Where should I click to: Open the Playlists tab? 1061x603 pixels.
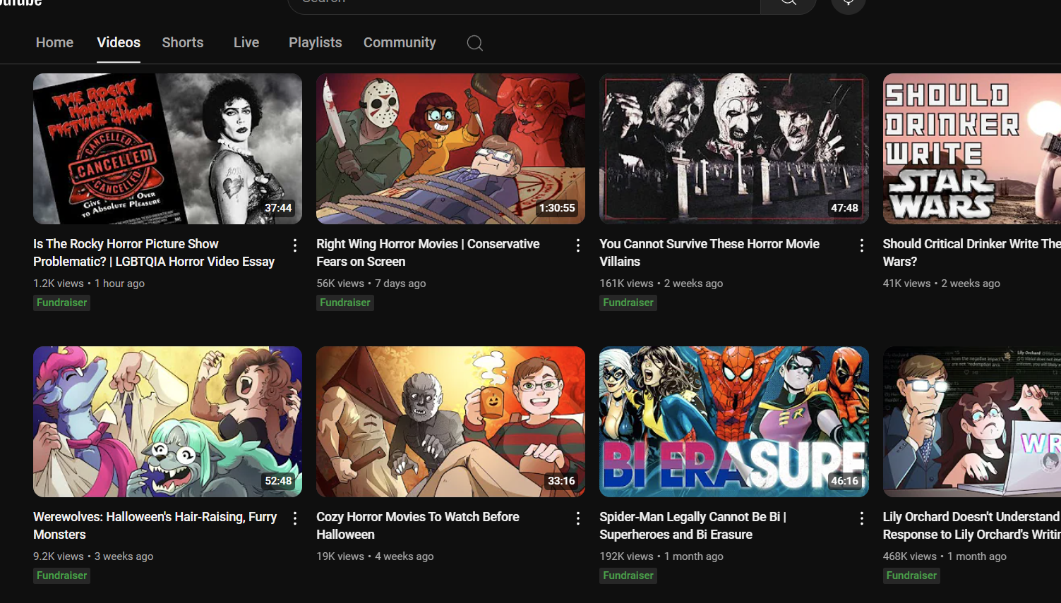316,42
